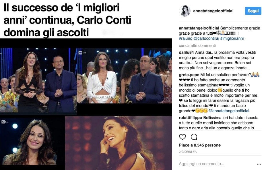Open the annatatangeloofficial profile avatar

[x=185, y=11]
